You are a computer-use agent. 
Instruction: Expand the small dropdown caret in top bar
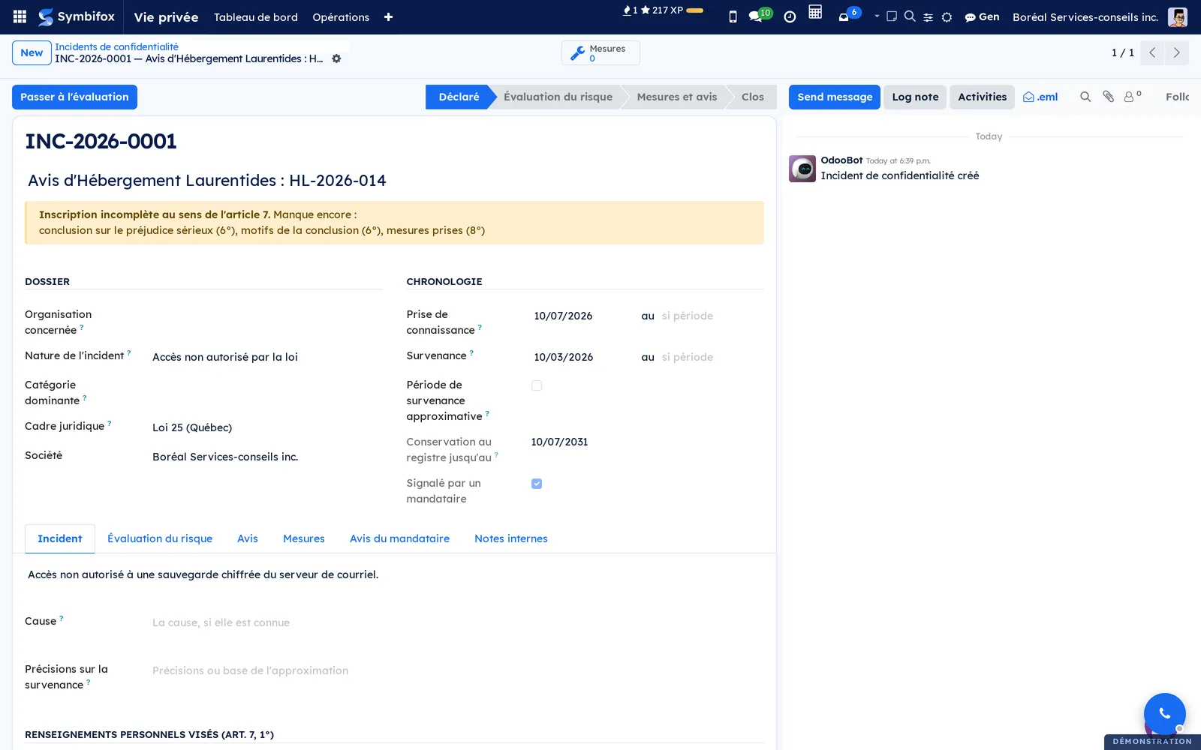(x=877, y=16)
